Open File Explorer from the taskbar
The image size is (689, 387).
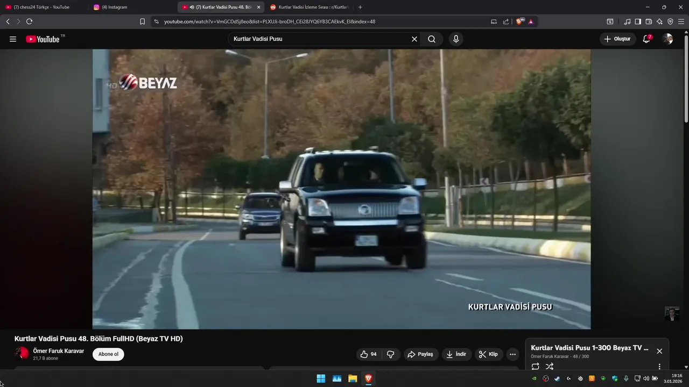click(x=353, y=378)
